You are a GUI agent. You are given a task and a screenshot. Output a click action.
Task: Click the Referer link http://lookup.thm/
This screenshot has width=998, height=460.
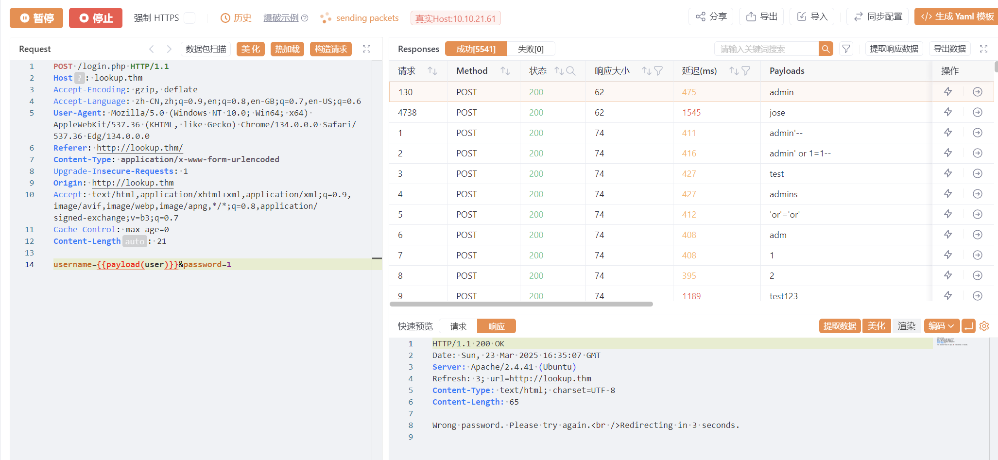pos(139,148)
